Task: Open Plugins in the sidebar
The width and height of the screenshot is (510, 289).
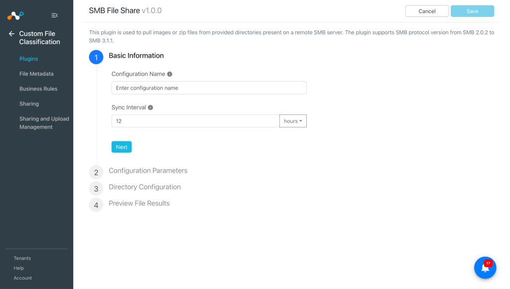Action: [28, 59]
